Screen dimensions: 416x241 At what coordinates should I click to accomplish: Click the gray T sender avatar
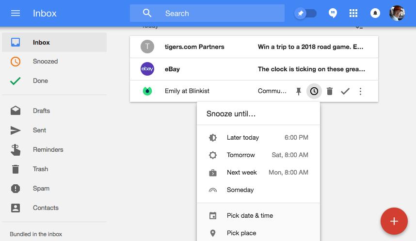coord(147,47)
